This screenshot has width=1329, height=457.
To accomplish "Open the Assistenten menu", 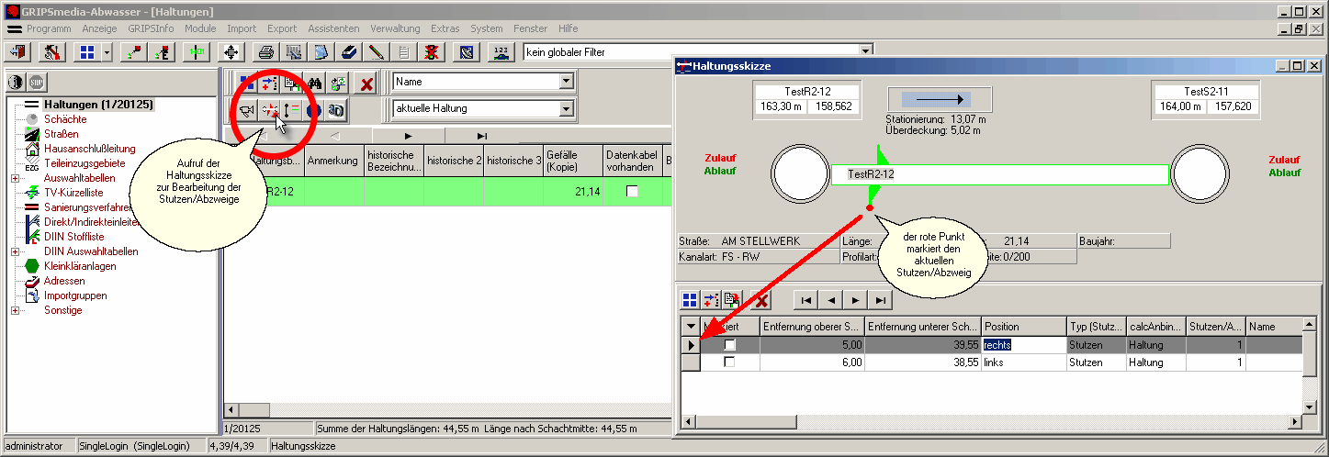I will pos(333,28).
